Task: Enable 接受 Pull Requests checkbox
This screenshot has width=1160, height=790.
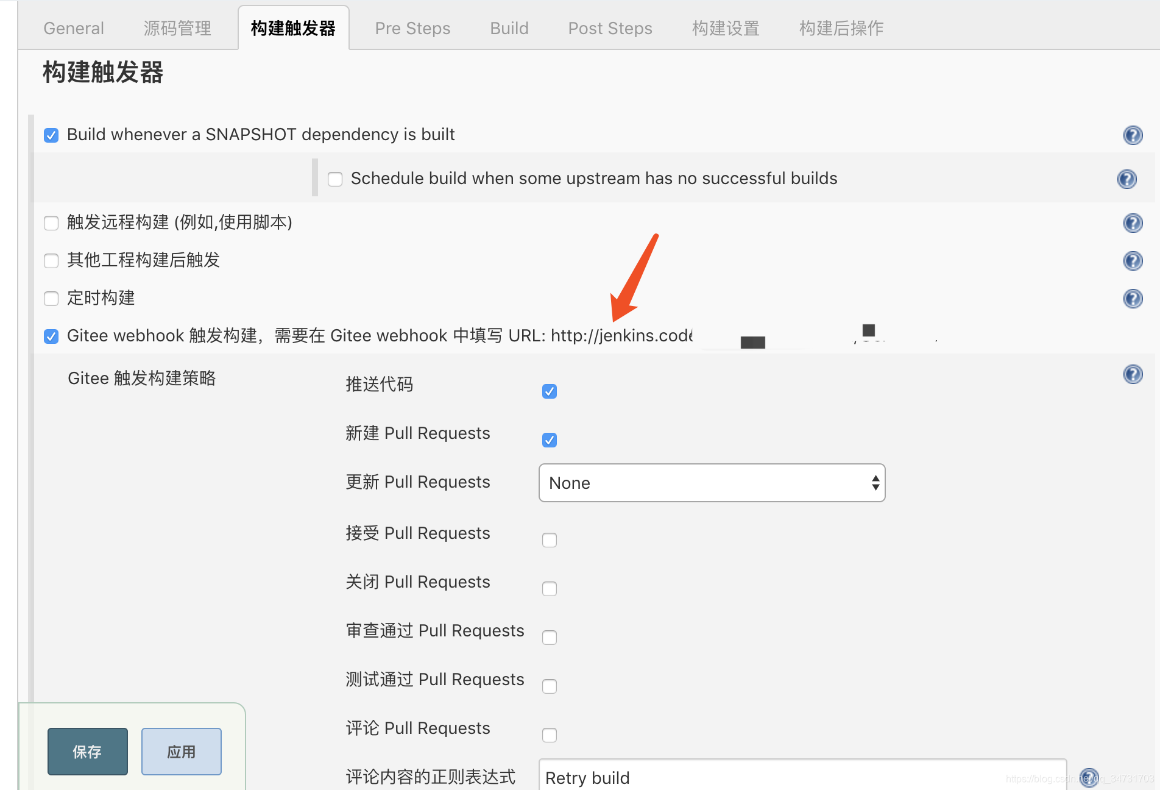Action: tap(550, 539)
